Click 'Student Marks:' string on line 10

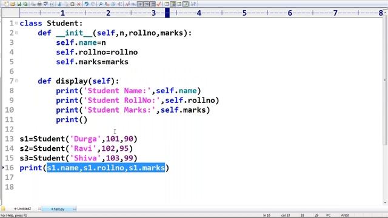pos(119,110)
